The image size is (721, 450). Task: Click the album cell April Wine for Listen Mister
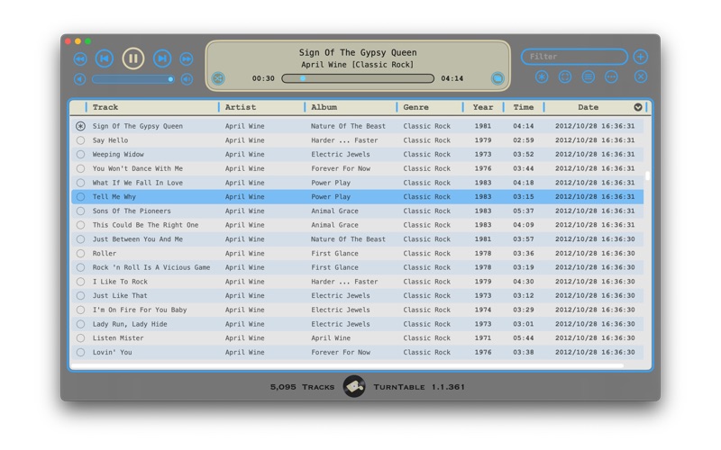[x=331, y=338]
